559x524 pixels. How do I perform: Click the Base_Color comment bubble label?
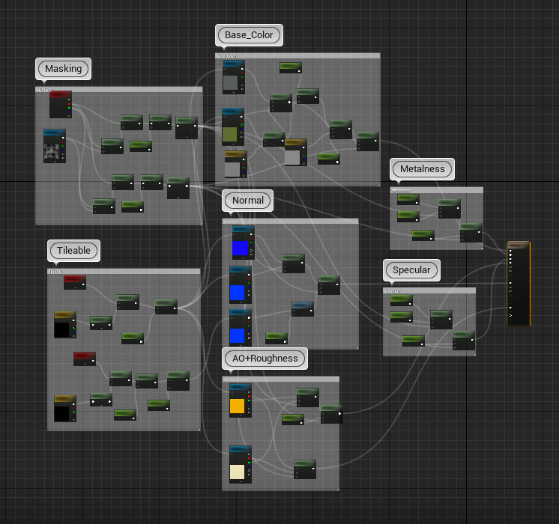coord(249,35)
